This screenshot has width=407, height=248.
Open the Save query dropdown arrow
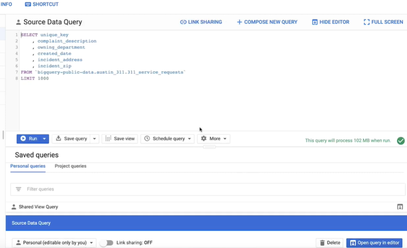pos(94,139)
